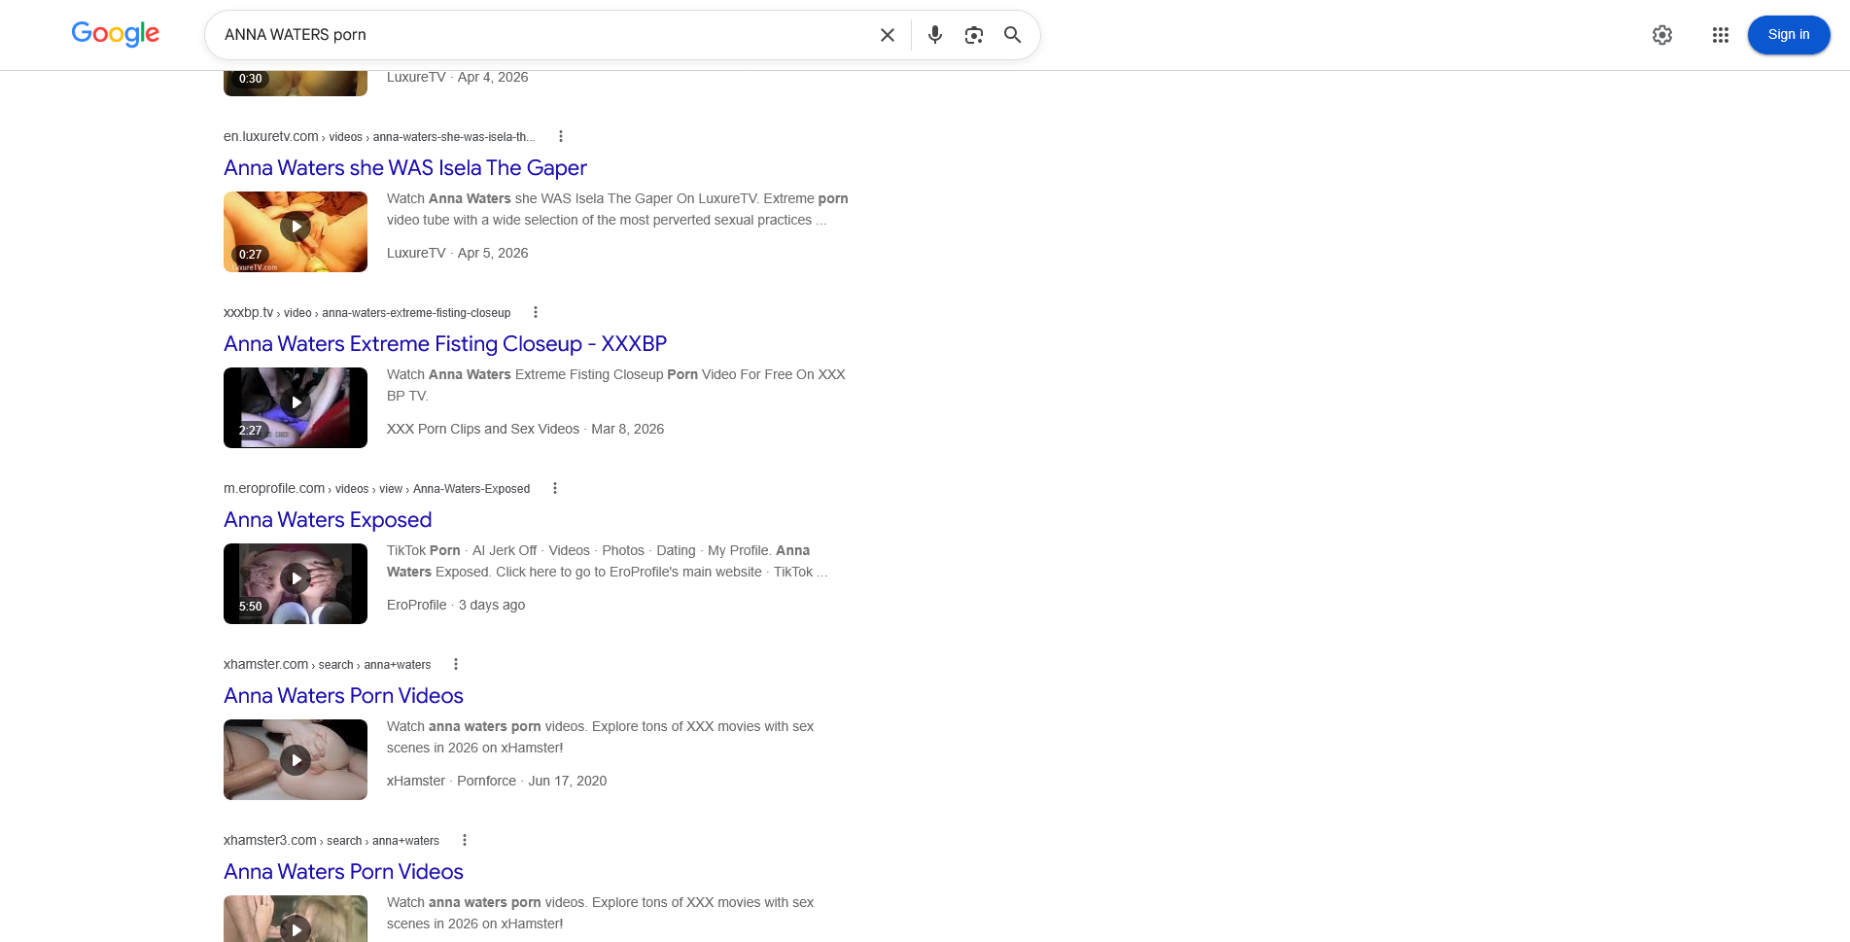The image size is (1850, 942).
Task: Open the result titled 'Anna Waters Exposed'
Action: pos(328,520)
